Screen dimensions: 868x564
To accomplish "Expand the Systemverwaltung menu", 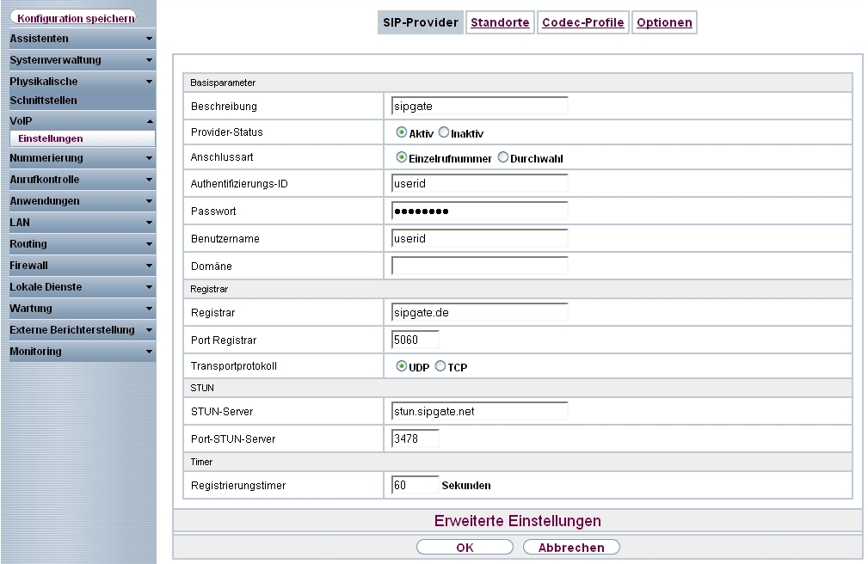I will [83, 60].
